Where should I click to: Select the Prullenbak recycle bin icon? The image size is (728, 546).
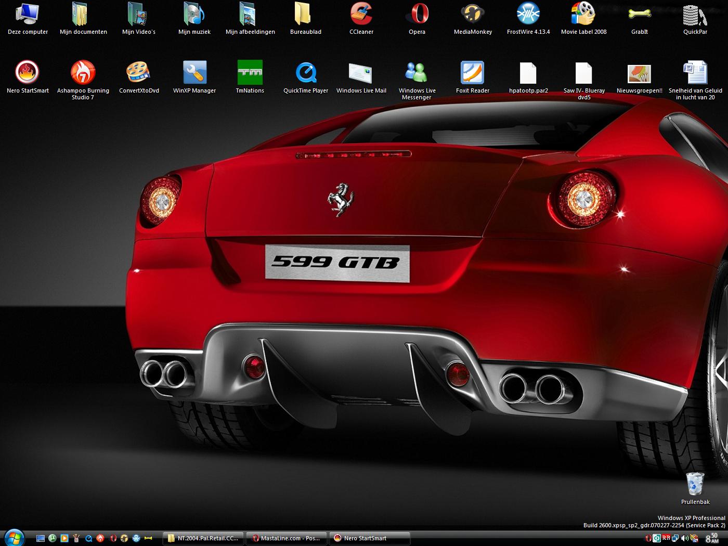pos(695,488)
